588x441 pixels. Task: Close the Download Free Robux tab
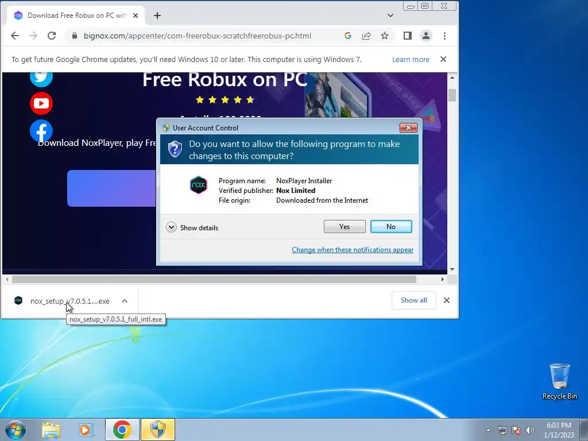coord(136,16)
